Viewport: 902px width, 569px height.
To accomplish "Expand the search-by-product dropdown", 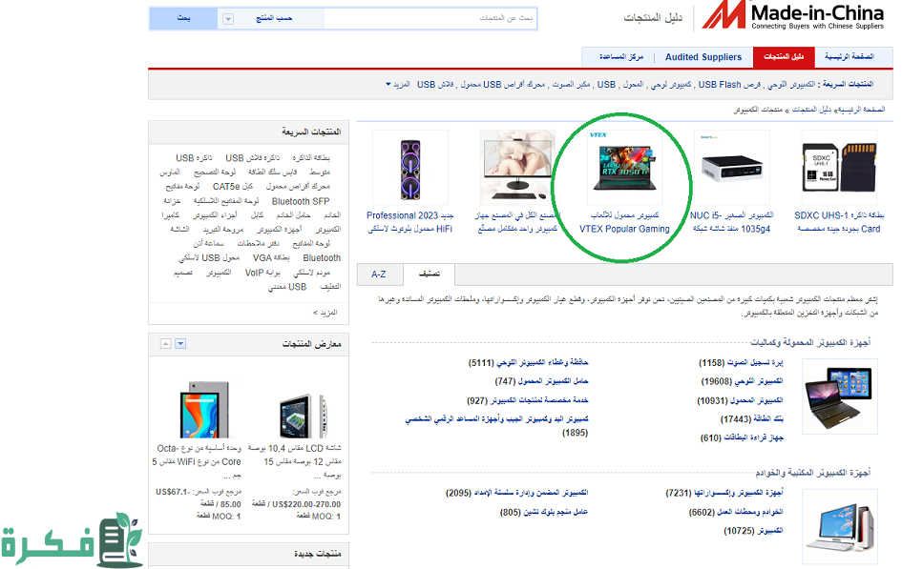I will (227, 18).
